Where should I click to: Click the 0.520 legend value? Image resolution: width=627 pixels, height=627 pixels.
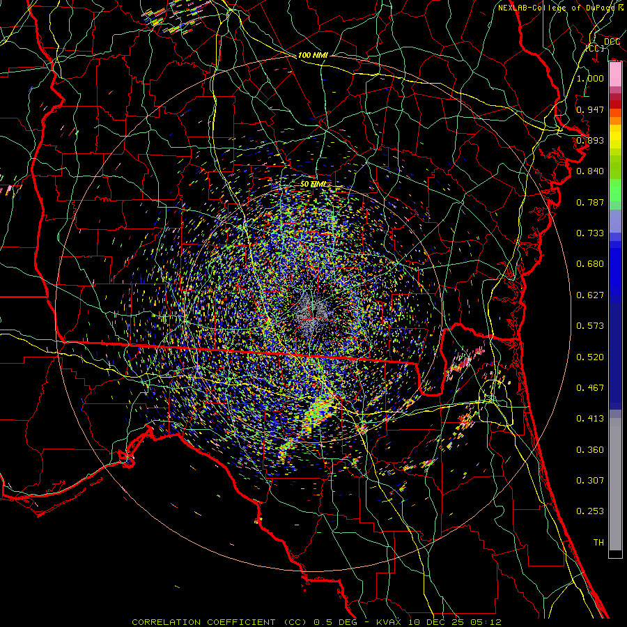(x=590, y=357)
